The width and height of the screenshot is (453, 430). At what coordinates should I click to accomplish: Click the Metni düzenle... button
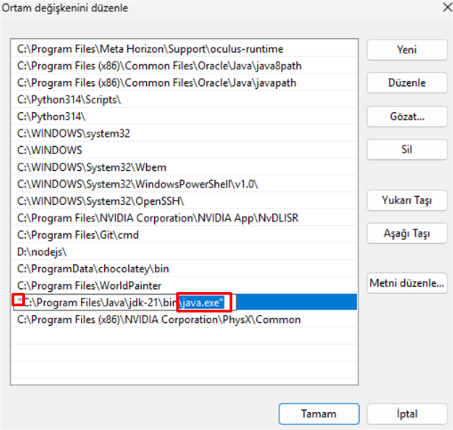pos(407,283)
